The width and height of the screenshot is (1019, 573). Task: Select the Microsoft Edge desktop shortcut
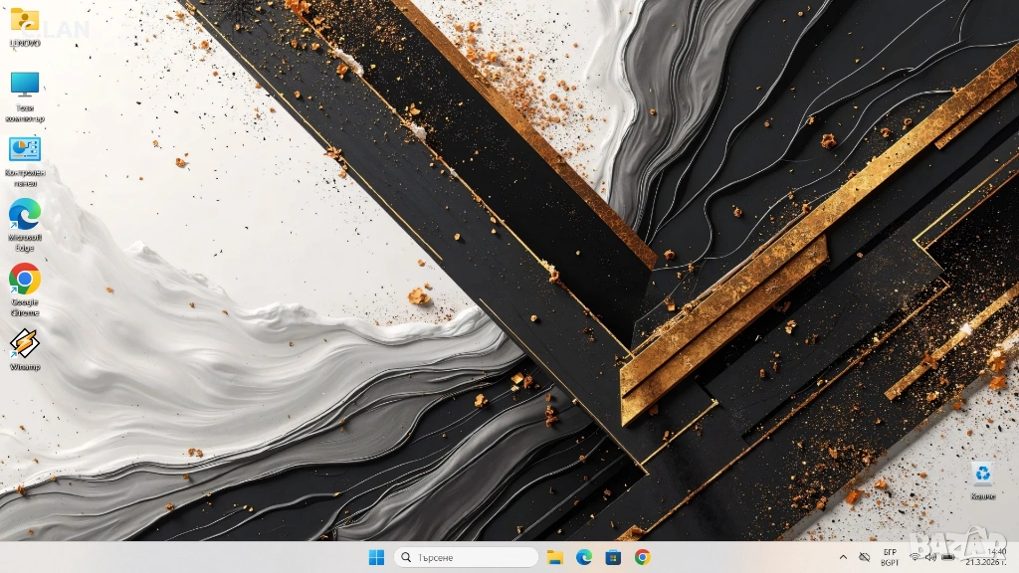pyautogui.click(x=24, y=215)
